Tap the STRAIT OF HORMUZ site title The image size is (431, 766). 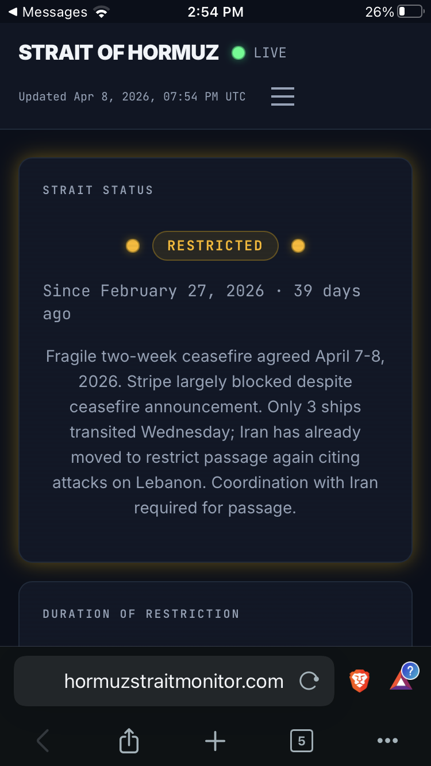(118, 53)
